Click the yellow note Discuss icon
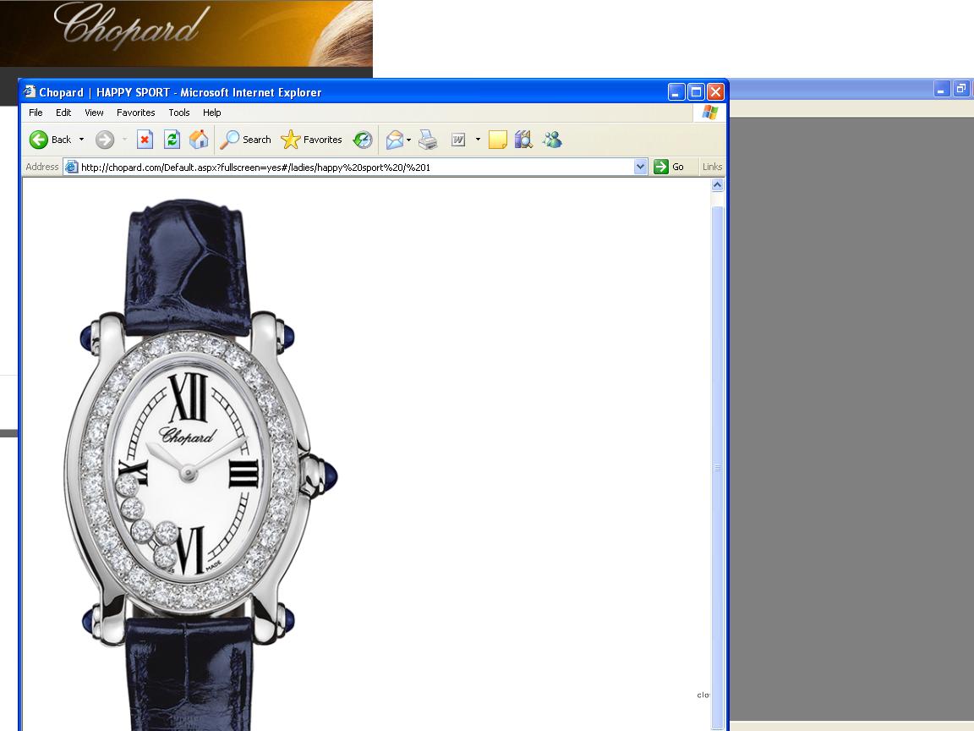Viewport: 974px width, 731px height. tap(497, 140)
